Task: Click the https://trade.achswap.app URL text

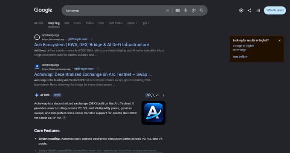Action: (56, 69)
